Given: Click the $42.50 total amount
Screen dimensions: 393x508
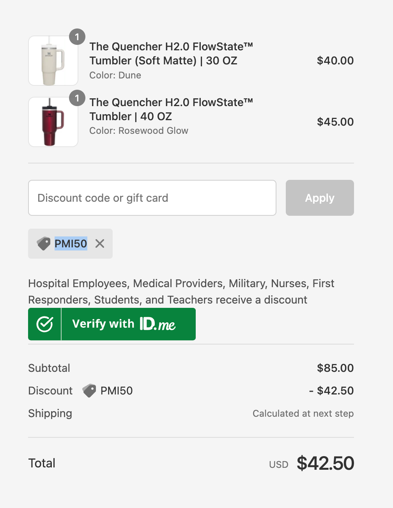Looking at the screenshot, I should [325, 463].
